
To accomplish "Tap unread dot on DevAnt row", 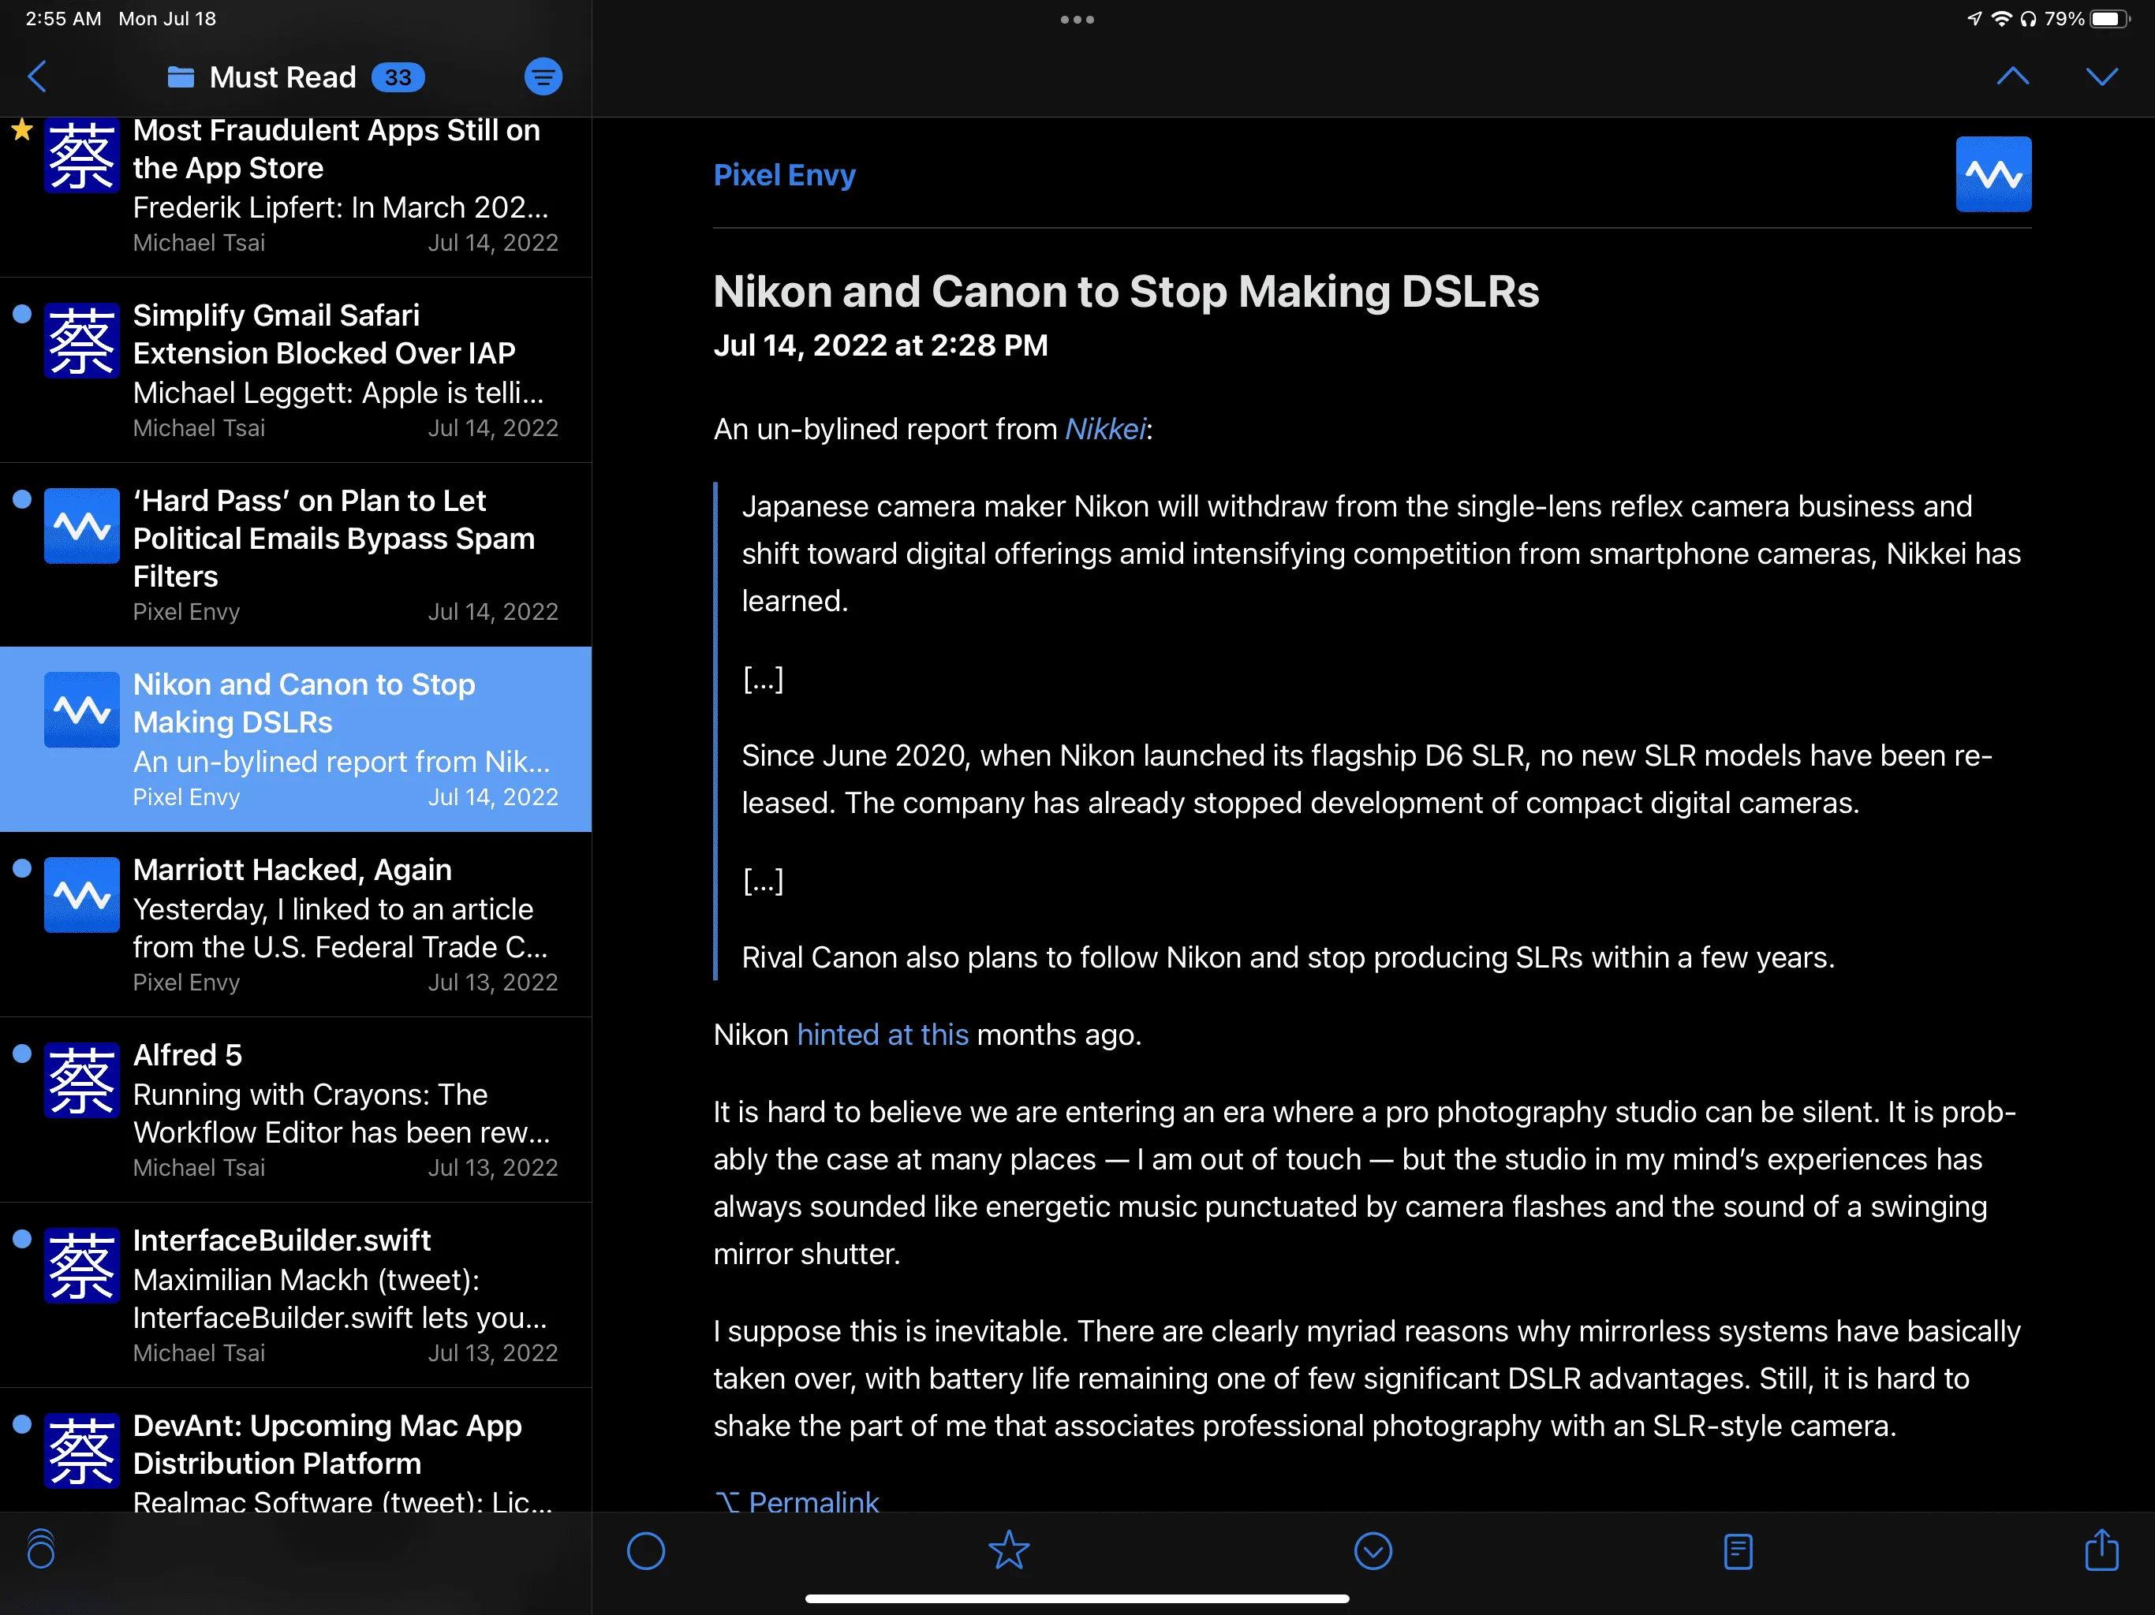I will click(x=22, y=1423).
